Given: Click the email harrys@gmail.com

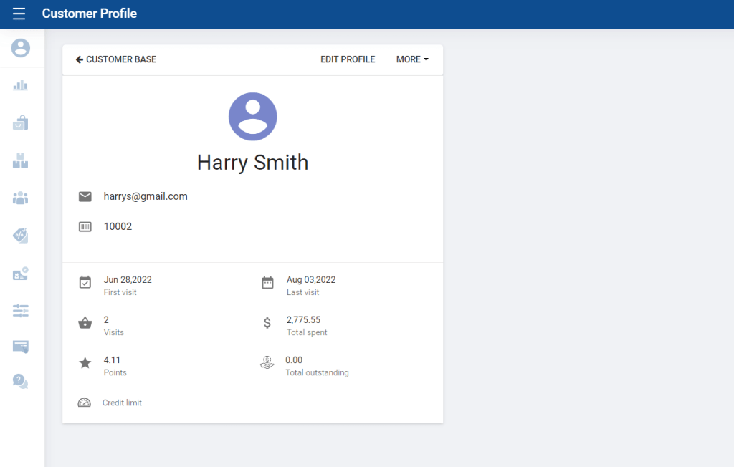Looking at the screenshot, I should pyautogui.click(x=146, y=196).
